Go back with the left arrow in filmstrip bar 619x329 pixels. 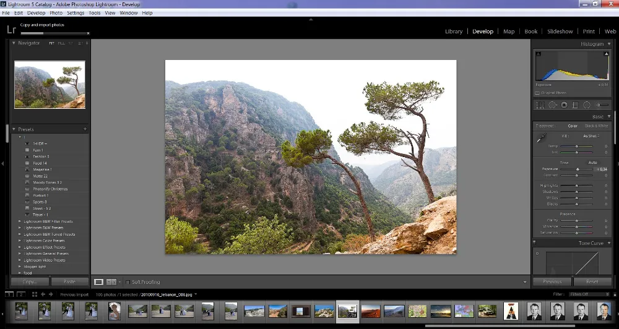(43, 294)
